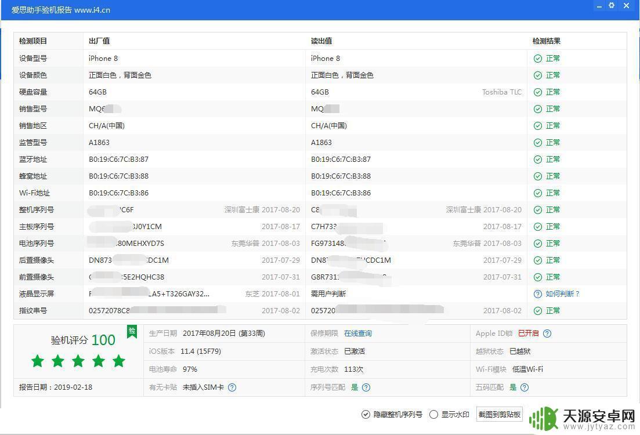This screenshot has height=435, width=640.
Task: Click the 已越狱 jailbreak status
Action: (519, 351)
